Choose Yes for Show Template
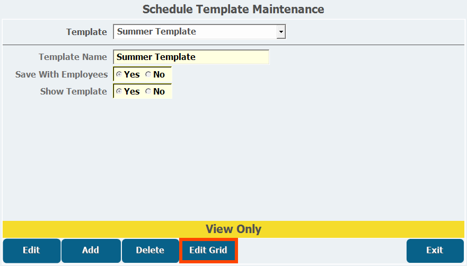The image size is (467, 266). [119, 91]
